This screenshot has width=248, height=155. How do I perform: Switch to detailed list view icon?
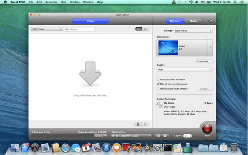pyautogui.click(x=139, y=29)
